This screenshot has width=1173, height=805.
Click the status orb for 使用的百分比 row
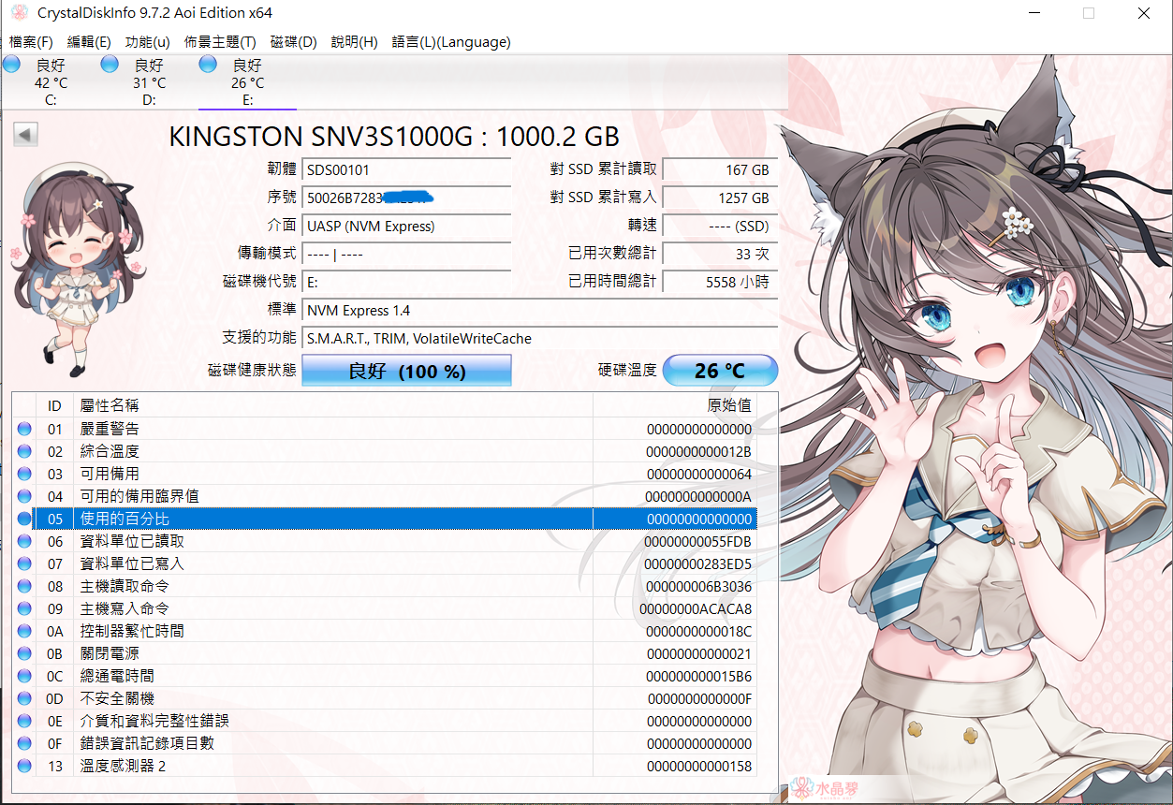24,519
